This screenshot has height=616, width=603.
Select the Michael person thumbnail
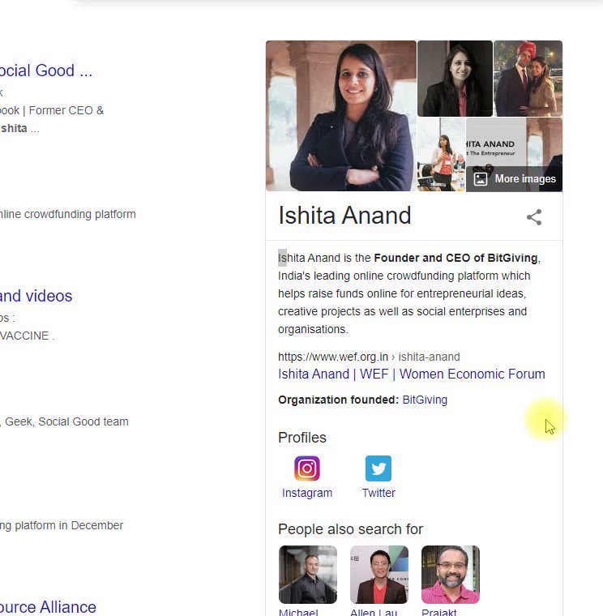(x=308, y=575)
